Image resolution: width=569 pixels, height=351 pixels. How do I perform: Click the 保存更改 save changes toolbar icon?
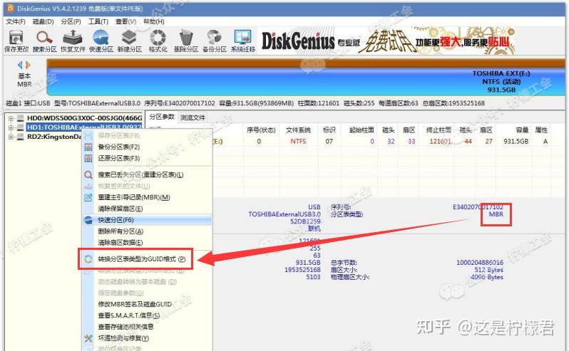click(16, 41)
